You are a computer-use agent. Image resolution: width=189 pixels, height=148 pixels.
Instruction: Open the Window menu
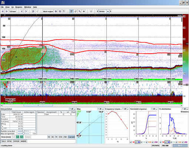click(x=27, y=6)
